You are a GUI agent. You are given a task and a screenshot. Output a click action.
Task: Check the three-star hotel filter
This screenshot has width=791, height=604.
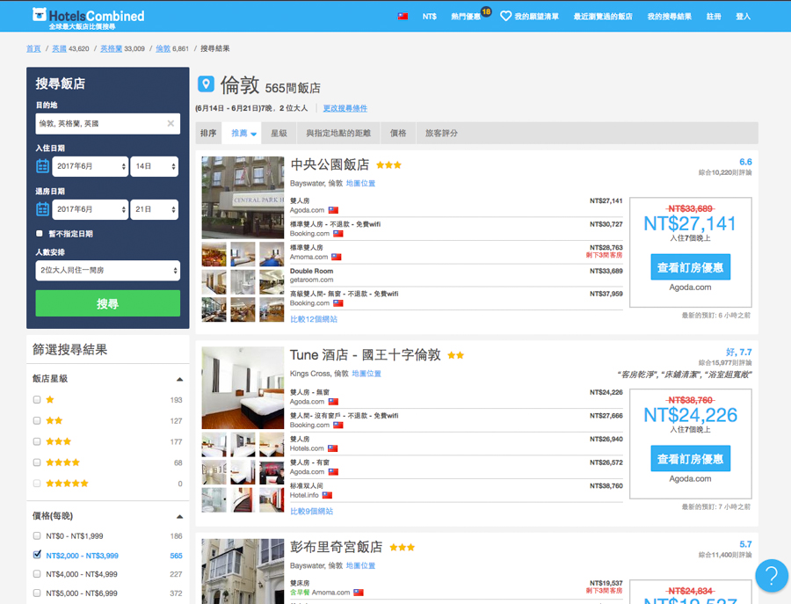pos(37,441)
